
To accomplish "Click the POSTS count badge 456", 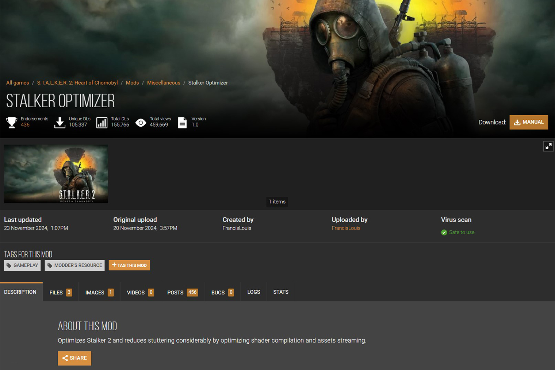I will pyautogui.click(x=192, y=292).
